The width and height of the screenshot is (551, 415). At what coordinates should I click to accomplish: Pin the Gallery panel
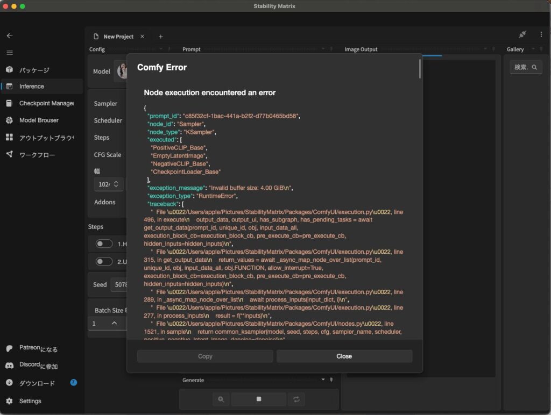541,49
